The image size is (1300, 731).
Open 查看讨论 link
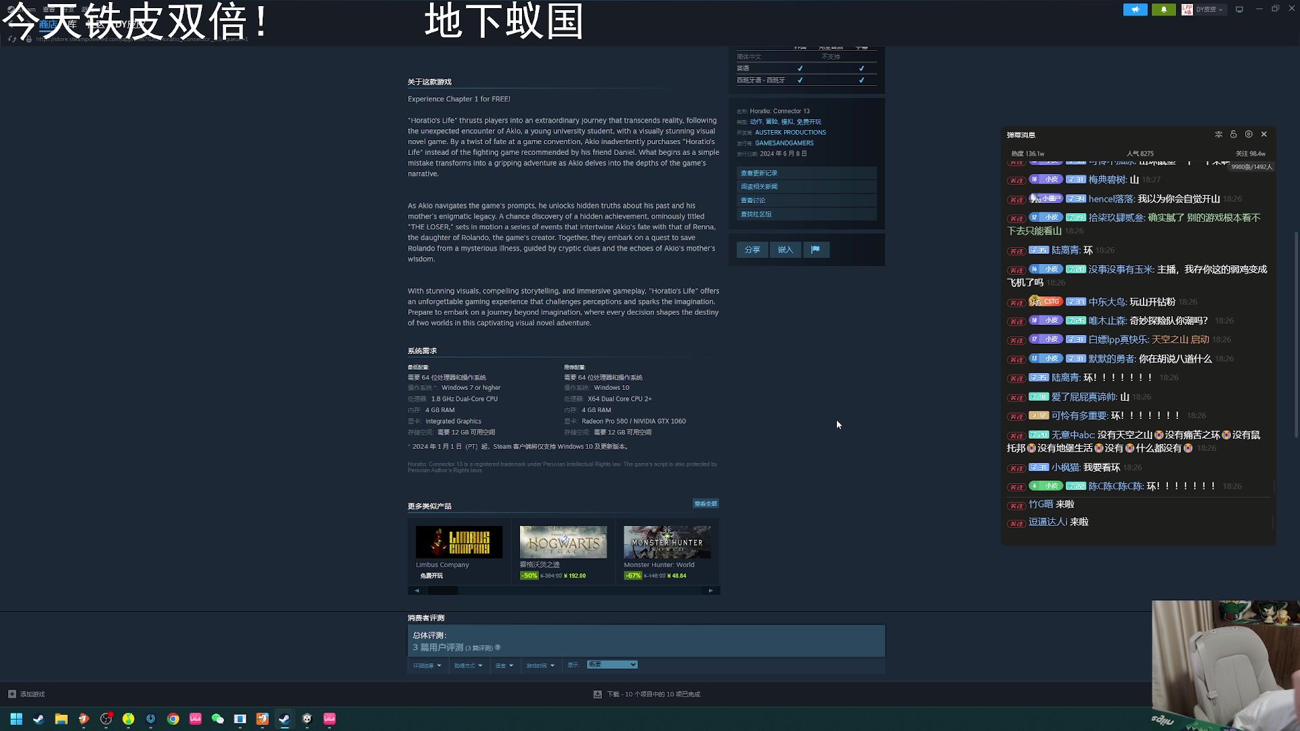click(x=806, y=200)
